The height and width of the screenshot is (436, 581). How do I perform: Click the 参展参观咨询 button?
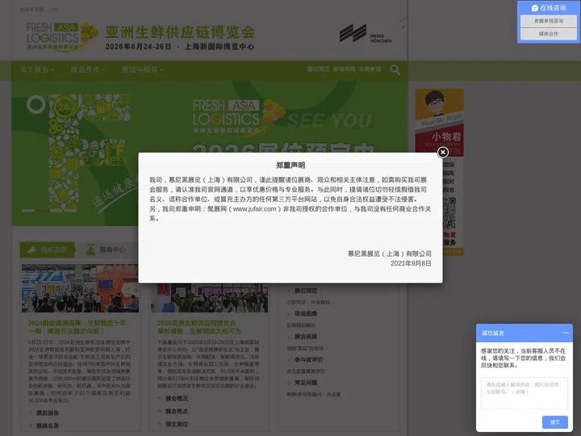coord(549,21)
